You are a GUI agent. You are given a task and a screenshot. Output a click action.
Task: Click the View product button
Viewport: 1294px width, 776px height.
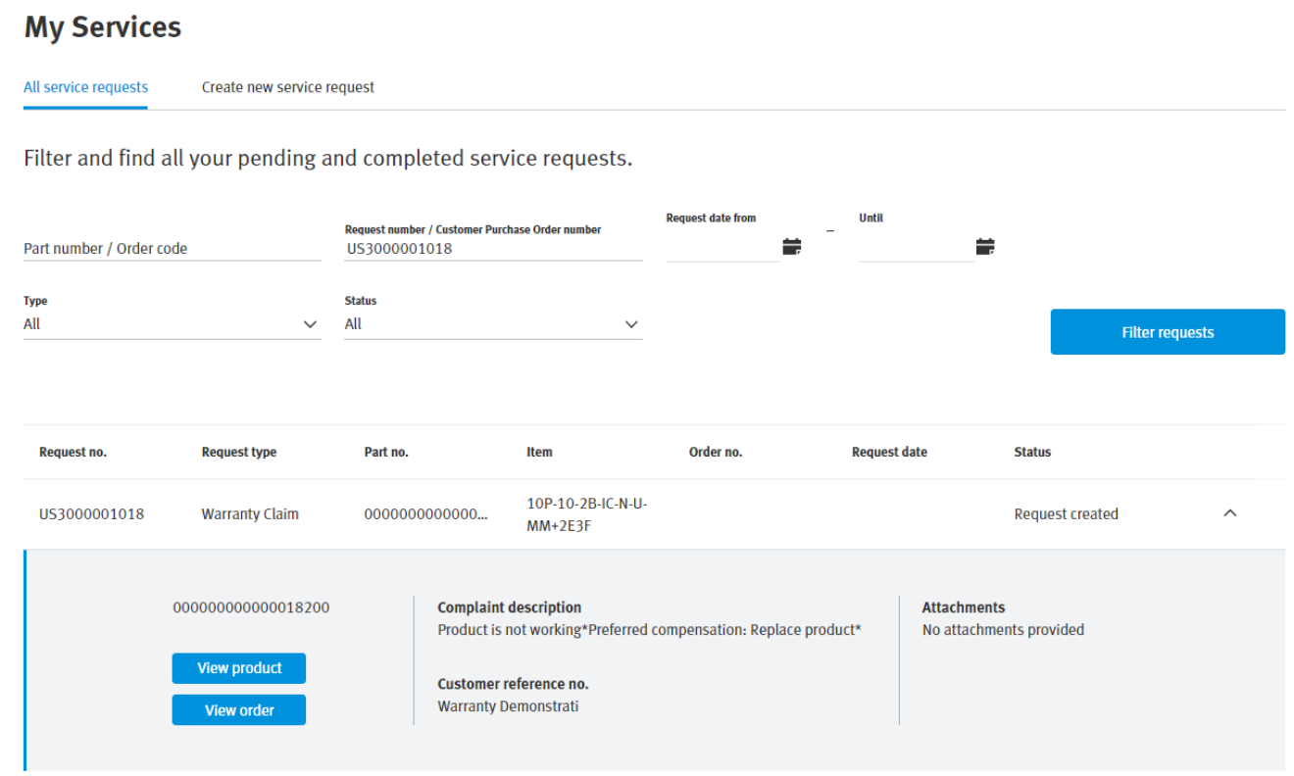[x=238, y=667]
